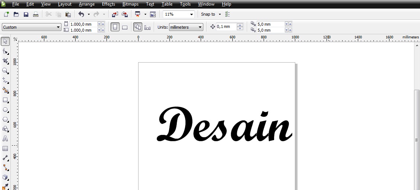Select the Smart Fill tool

click(x=5, y=90)
